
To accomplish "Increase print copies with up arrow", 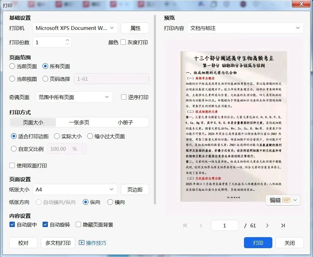I will (x=67, y=40).
